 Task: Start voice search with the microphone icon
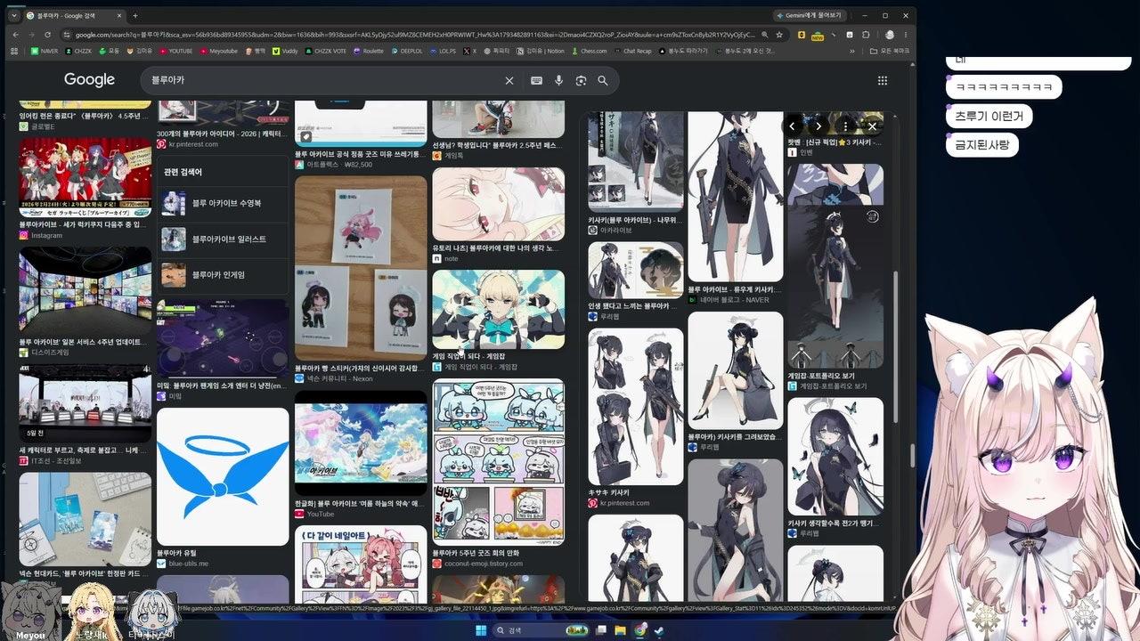(558, 80)
